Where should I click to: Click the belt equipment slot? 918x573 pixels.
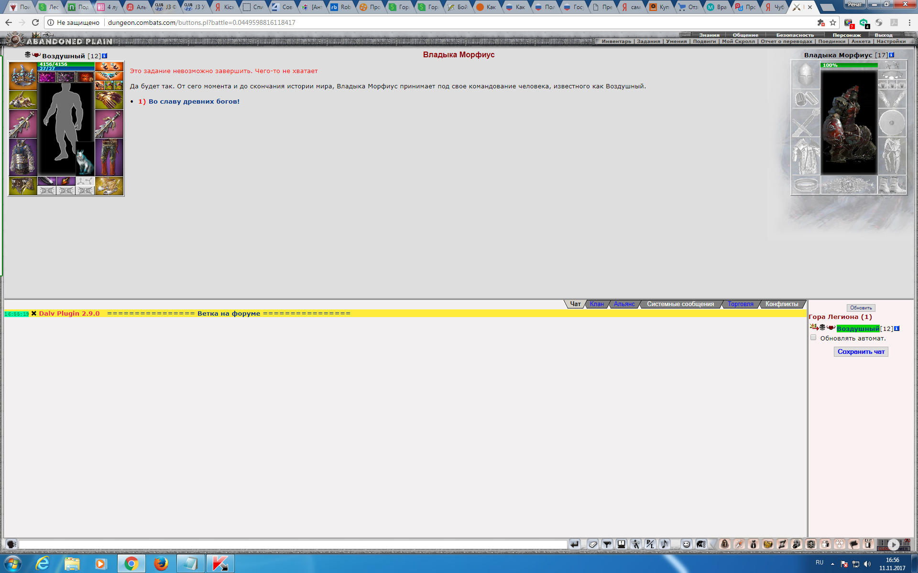[x=23, y=186]
